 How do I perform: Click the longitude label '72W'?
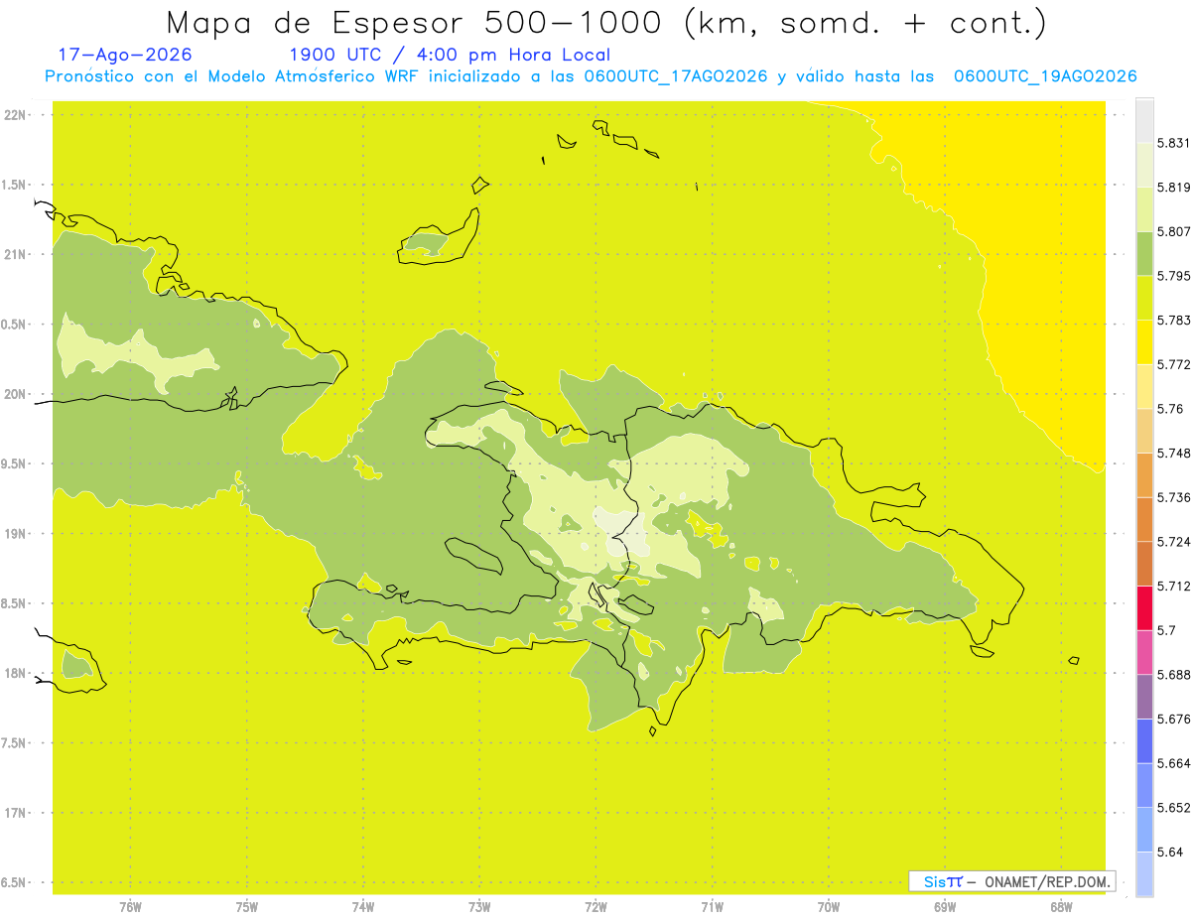(595, 906)
